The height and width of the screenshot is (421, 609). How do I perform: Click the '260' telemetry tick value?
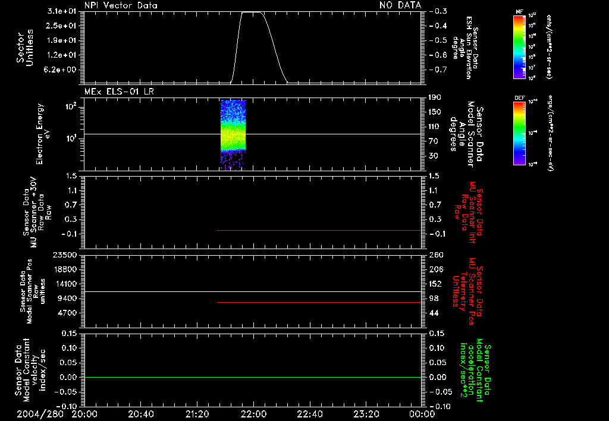click(x=436, y=255)
